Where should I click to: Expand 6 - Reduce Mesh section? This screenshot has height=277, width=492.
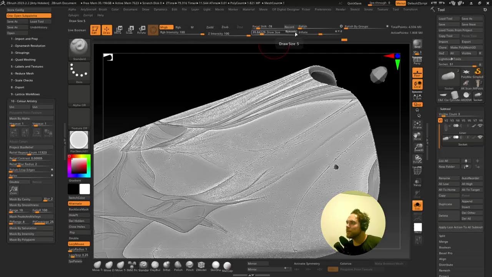click(x=22, y=73)
